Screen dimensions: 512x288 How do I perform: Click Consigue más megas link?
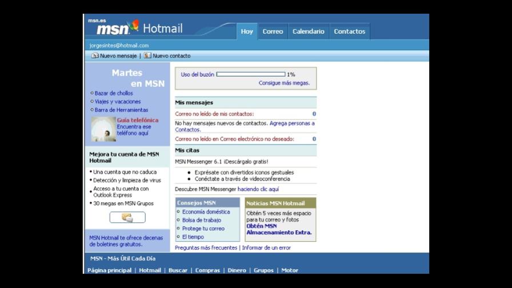284,83
